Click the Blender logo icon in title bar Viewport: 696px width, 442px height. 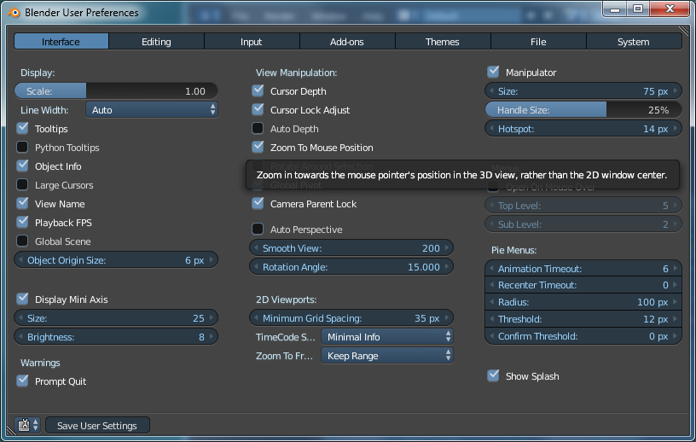tap(14, 13)
